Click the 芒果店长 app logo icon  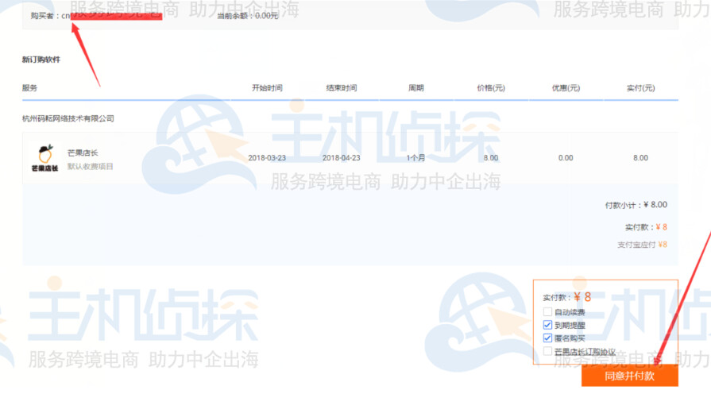44,158
